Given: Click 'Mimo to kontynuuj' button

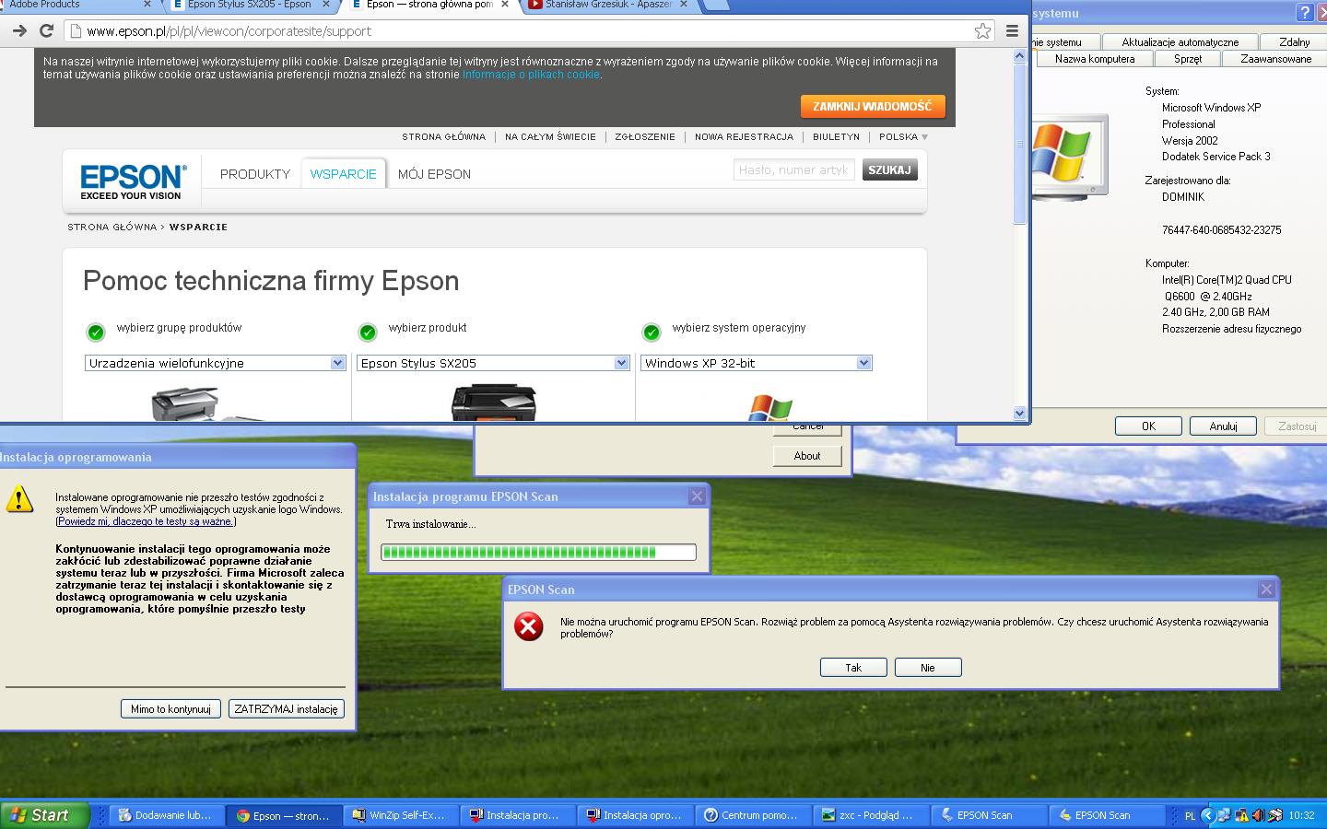Looking at the screenshot, I should tap(170, 709).
